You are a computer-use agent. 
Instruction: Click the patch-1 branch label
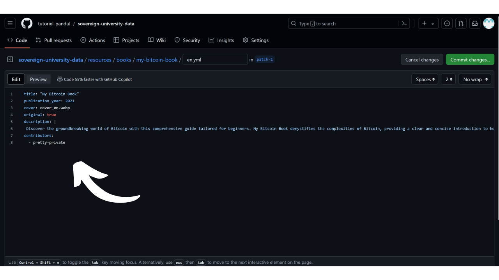click(x=265, y=59)
